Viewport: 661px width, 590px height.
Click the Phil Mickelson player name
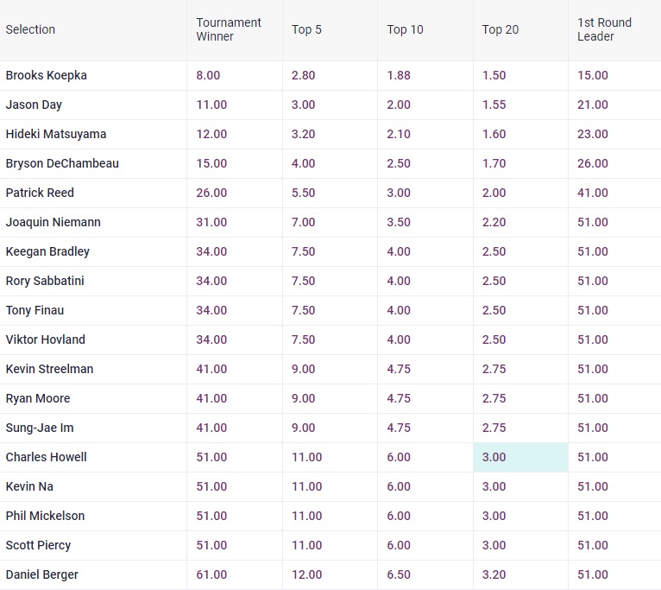point(45,517)
